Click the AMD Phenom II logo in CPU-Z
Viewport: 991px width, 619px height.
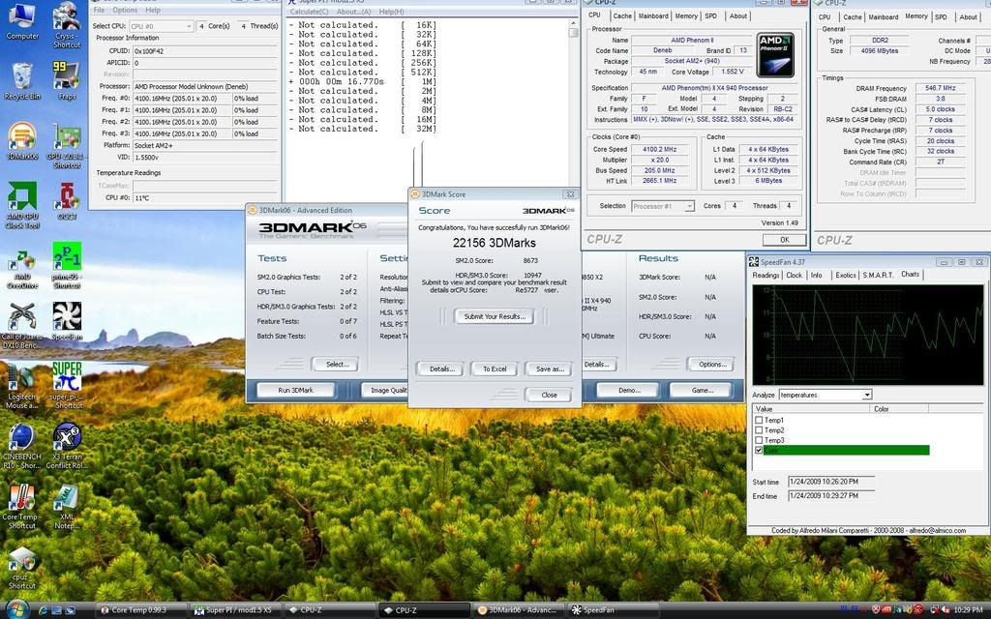(x=775, y=55)
